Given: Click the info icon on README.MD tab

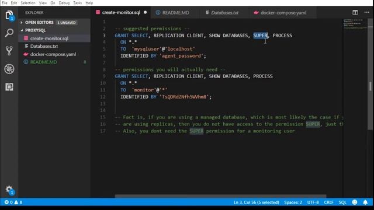Looking at the screenshot, I should 158,13.
